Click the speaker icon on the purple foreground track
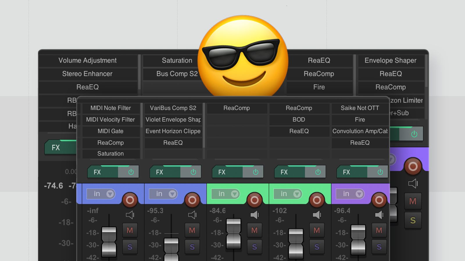 (x=379, y=215)
